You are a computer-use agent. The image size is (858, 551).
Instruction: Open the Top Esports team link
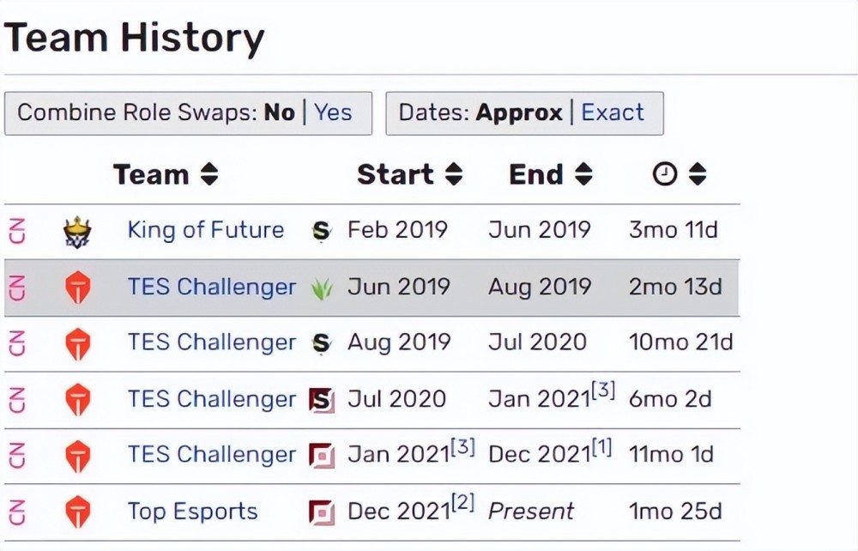(192, 512)
